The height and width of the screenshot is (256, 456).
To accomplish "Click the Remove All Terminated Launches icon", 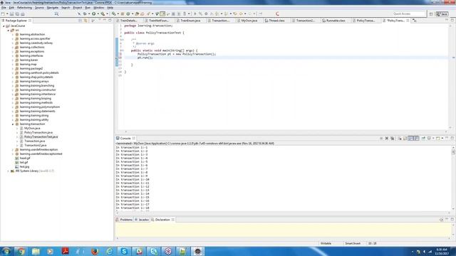I will coord(393,138).
